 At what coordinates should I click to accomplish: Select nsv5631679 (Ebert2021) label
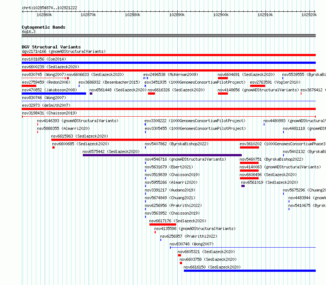coord(169,167)
